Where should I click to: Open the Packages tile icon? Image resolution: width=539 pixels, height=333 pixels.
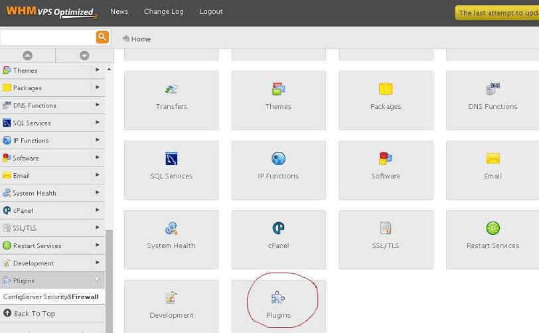point(386,89)
